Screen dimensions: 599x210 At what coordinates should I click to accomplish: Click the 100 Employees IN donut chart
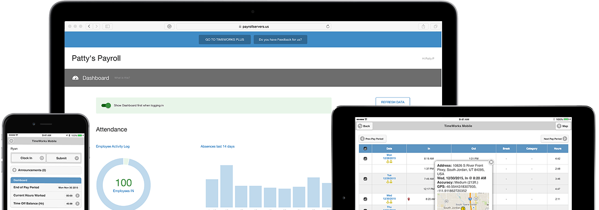(123, 184)
